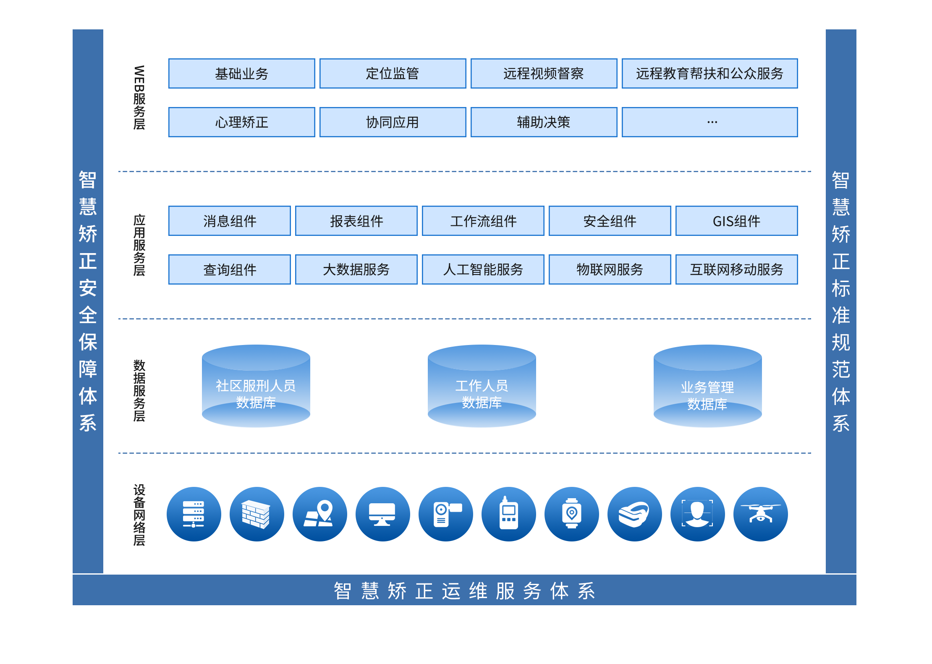
Task: Select the desktop monitor icon
Action: click(x=383, y=514)
